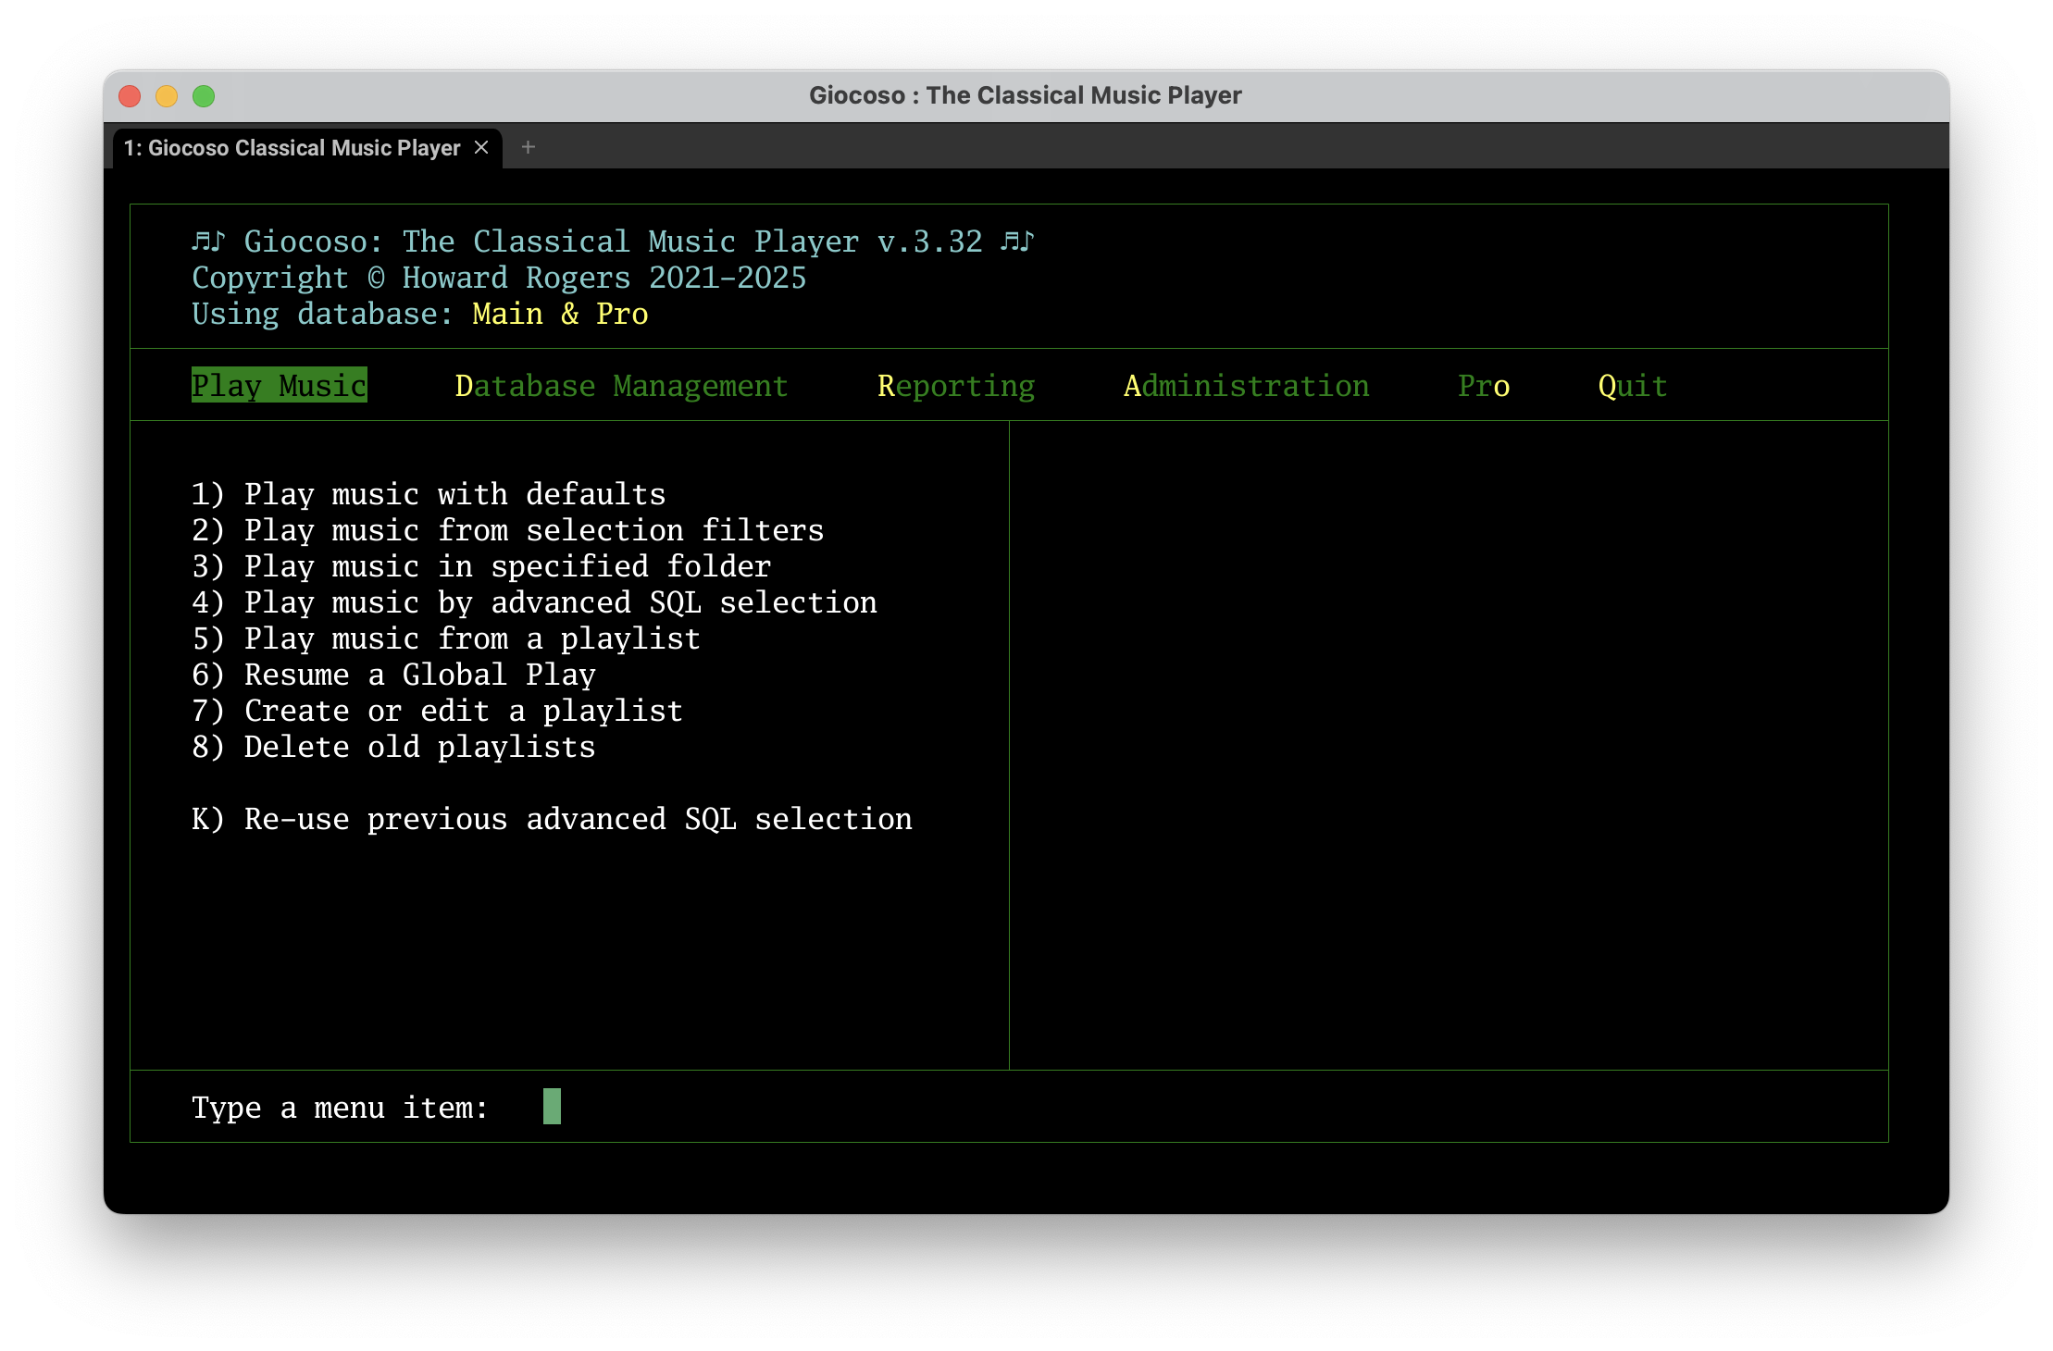Select 'Create or edit a playlist'
The image size is (2053, 1351).
click(436, 710)
